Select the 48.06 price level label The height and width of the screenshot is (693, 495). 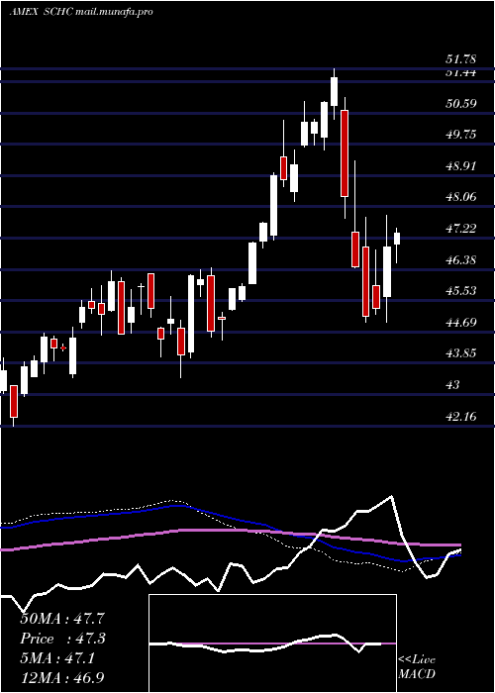[460, 197]
